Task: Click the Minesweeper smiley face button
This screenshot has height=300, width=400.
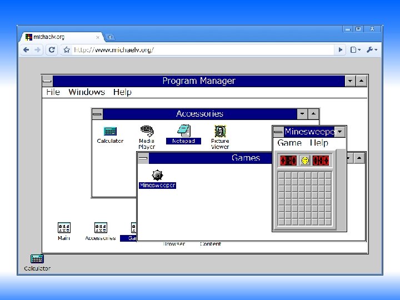Action: tap(305, 161)
